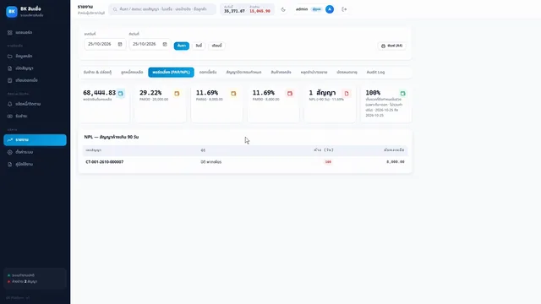Image resolution: width=541 pixels, height=304 pixels.
Task: Click the 100% value on last card
Action: tap(373, 93)
